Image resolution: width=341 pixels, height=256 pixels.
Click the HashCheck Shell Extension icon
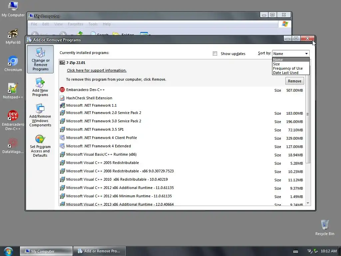(x=62, y=98)
